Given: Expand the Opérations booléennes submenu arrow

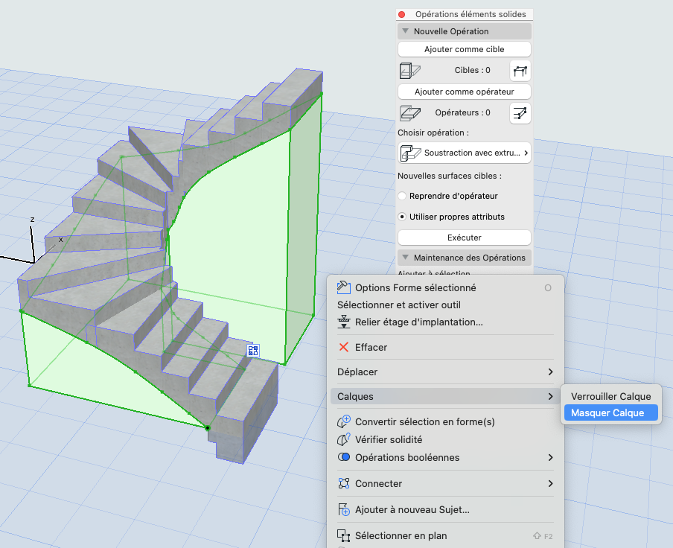Looking at the screenshot, I should (x=551, y=457).
